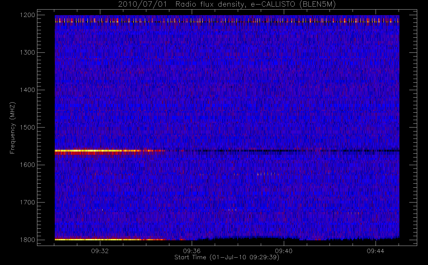Viewport: 428px width, 265px height.
Task: Click the date '2010/07/01' in the title
Action: pyautogui.click(x=143, y=5)
